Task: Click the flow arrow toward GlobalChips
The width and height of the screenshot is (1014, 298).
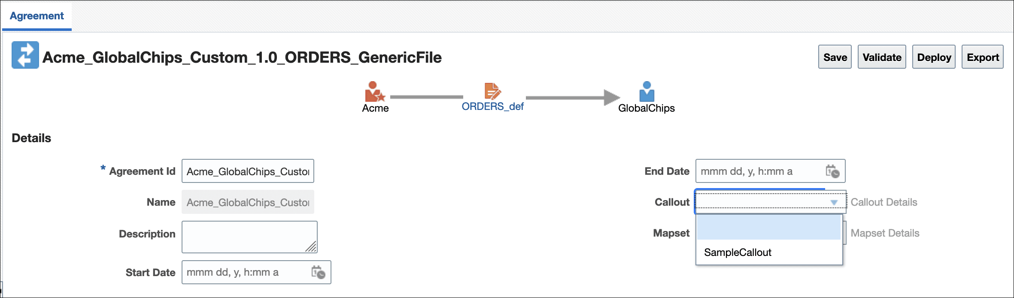Action: tap(573, 97)
